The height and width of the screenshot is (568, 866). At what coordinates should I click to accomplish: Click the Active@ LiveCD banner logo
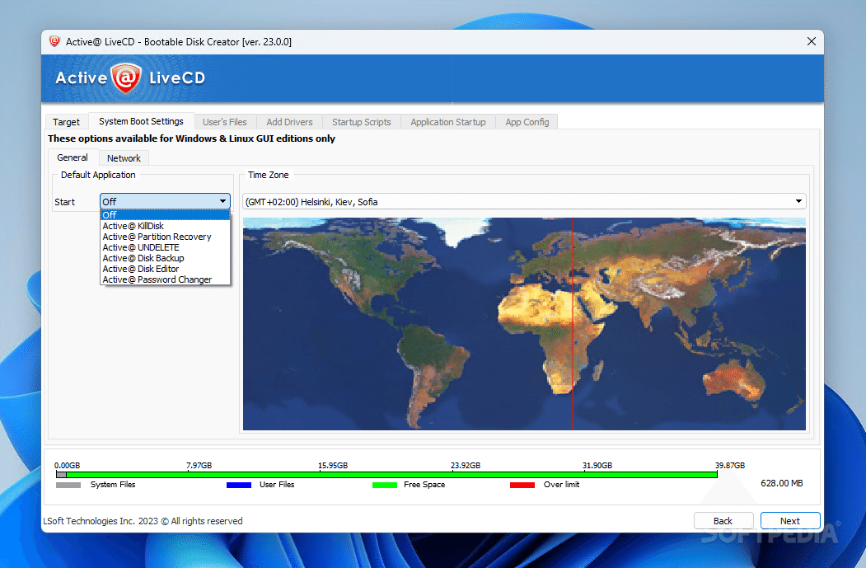point(130,78)
